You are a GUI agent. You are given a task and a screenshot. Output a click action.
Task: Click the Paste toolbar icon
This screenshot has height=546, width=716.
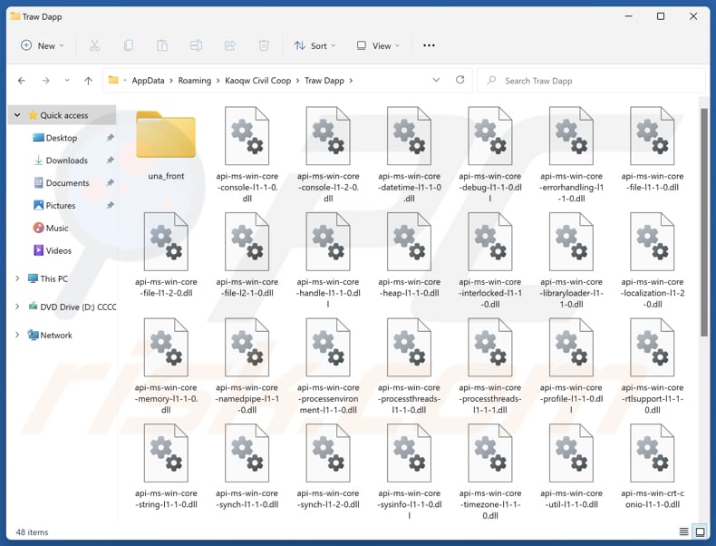point(162,45)
